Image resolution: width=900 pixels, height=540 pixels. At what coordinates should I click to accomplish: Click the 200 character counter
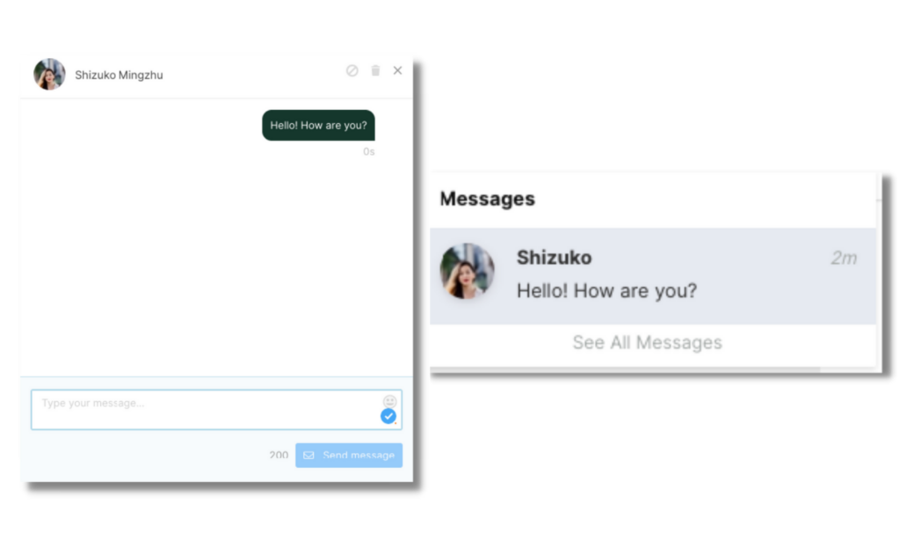(x=279, y=455)
